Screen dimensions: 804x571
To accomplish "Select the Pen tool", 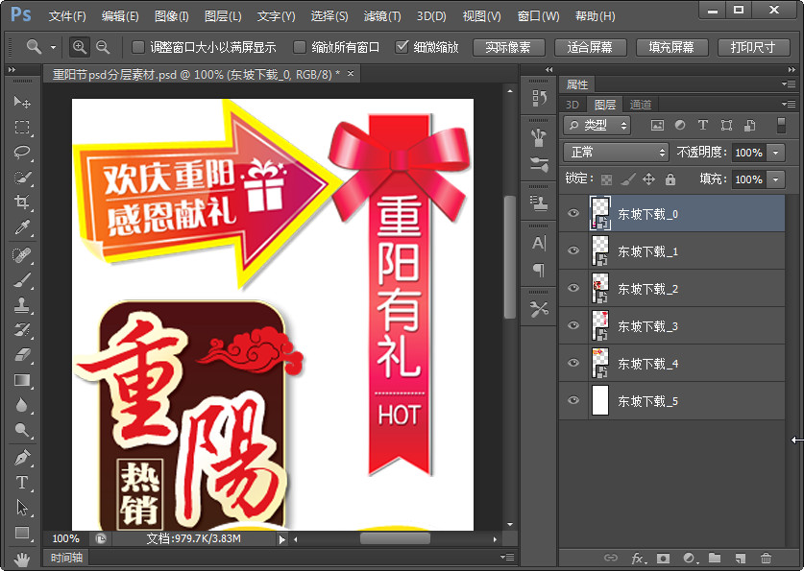I will pyautogui.click(x=22, y=458).
